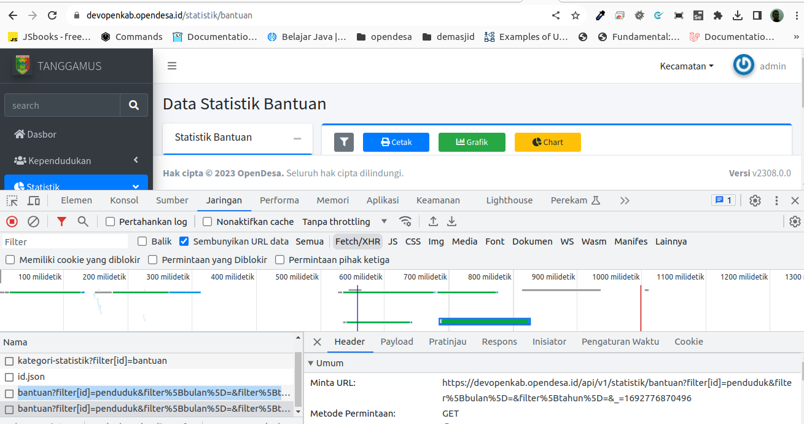Image resolution: width=804 pixels, height=424 pixels.
Task: Click the sidebar search field
Action: pyautogui.click(x=61, y=104)
